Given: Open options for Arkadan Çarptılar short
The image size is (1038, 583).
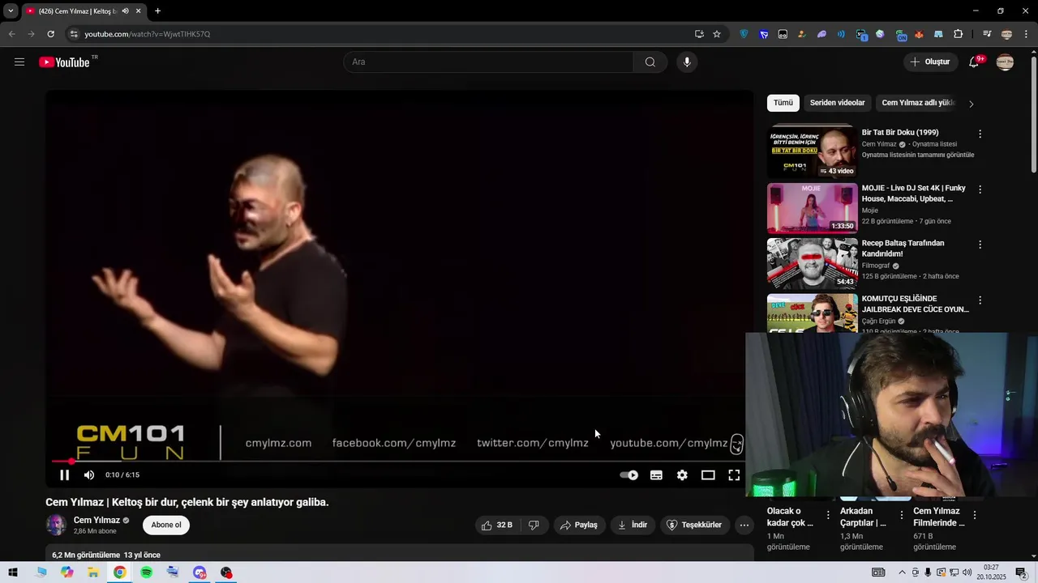Looking at the screenshot, I should (901, 516).
